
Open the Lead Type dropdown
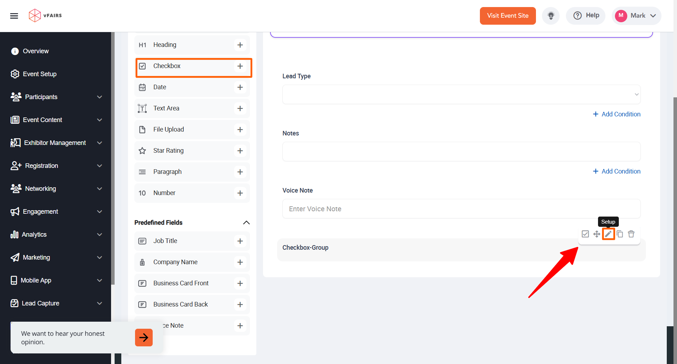tap(461, 94)
